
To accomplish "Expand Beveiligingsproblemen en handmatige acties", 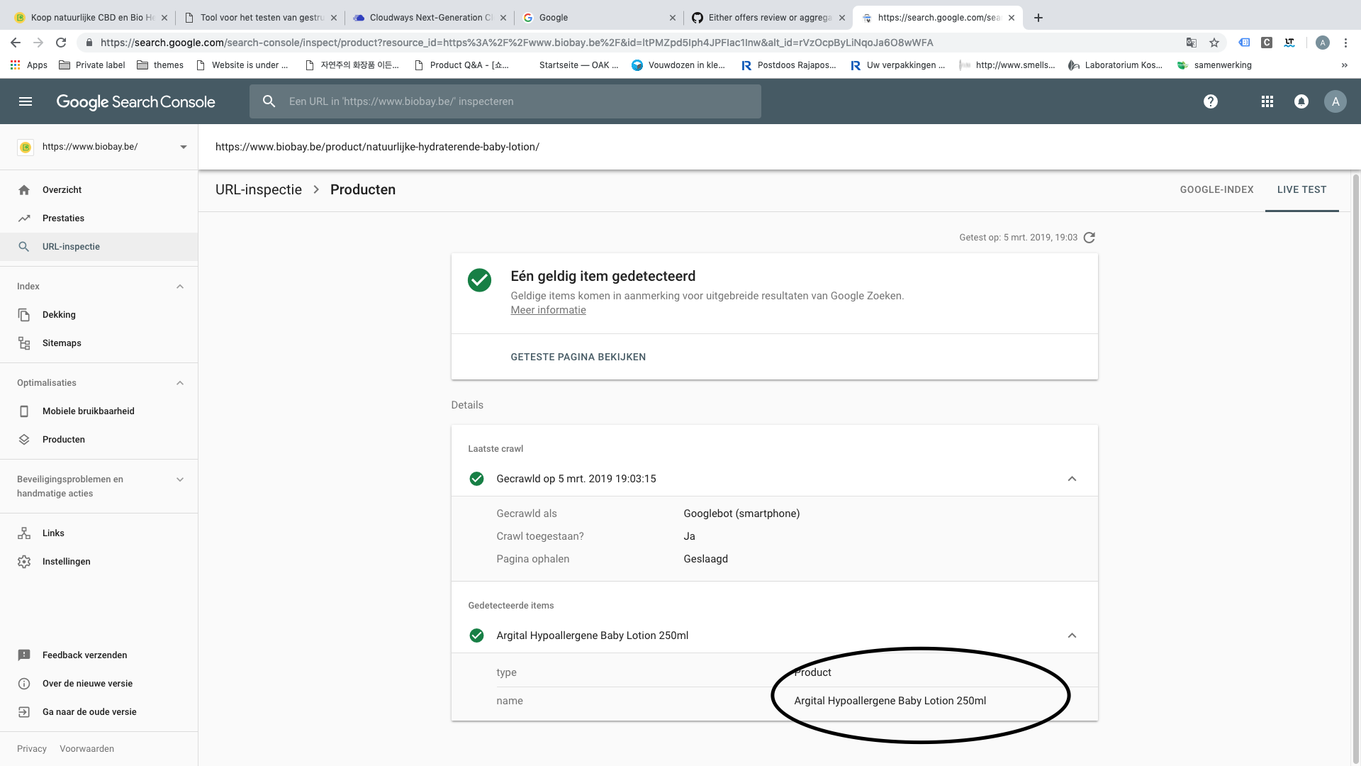I will click(x=180, y=479).
